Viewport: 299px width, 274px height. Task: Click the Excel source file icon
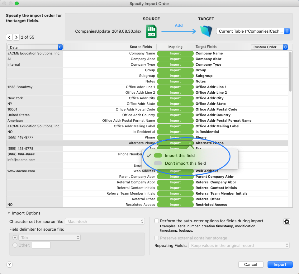coord(151,31)
